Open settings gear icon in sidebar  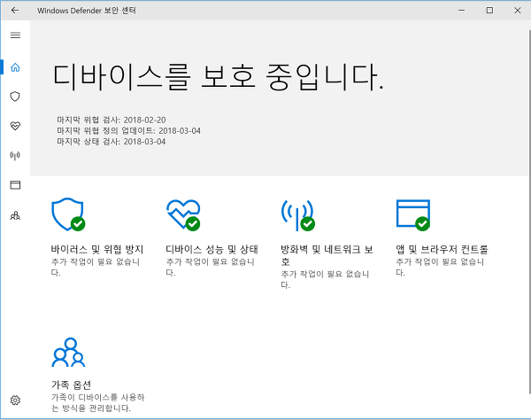[x=15, y=400]
